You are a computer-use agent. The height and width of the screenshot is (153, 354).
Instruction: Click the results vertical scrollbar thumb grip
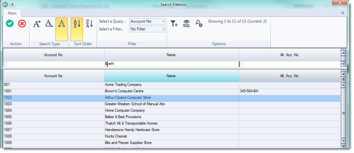coord(343,113)
